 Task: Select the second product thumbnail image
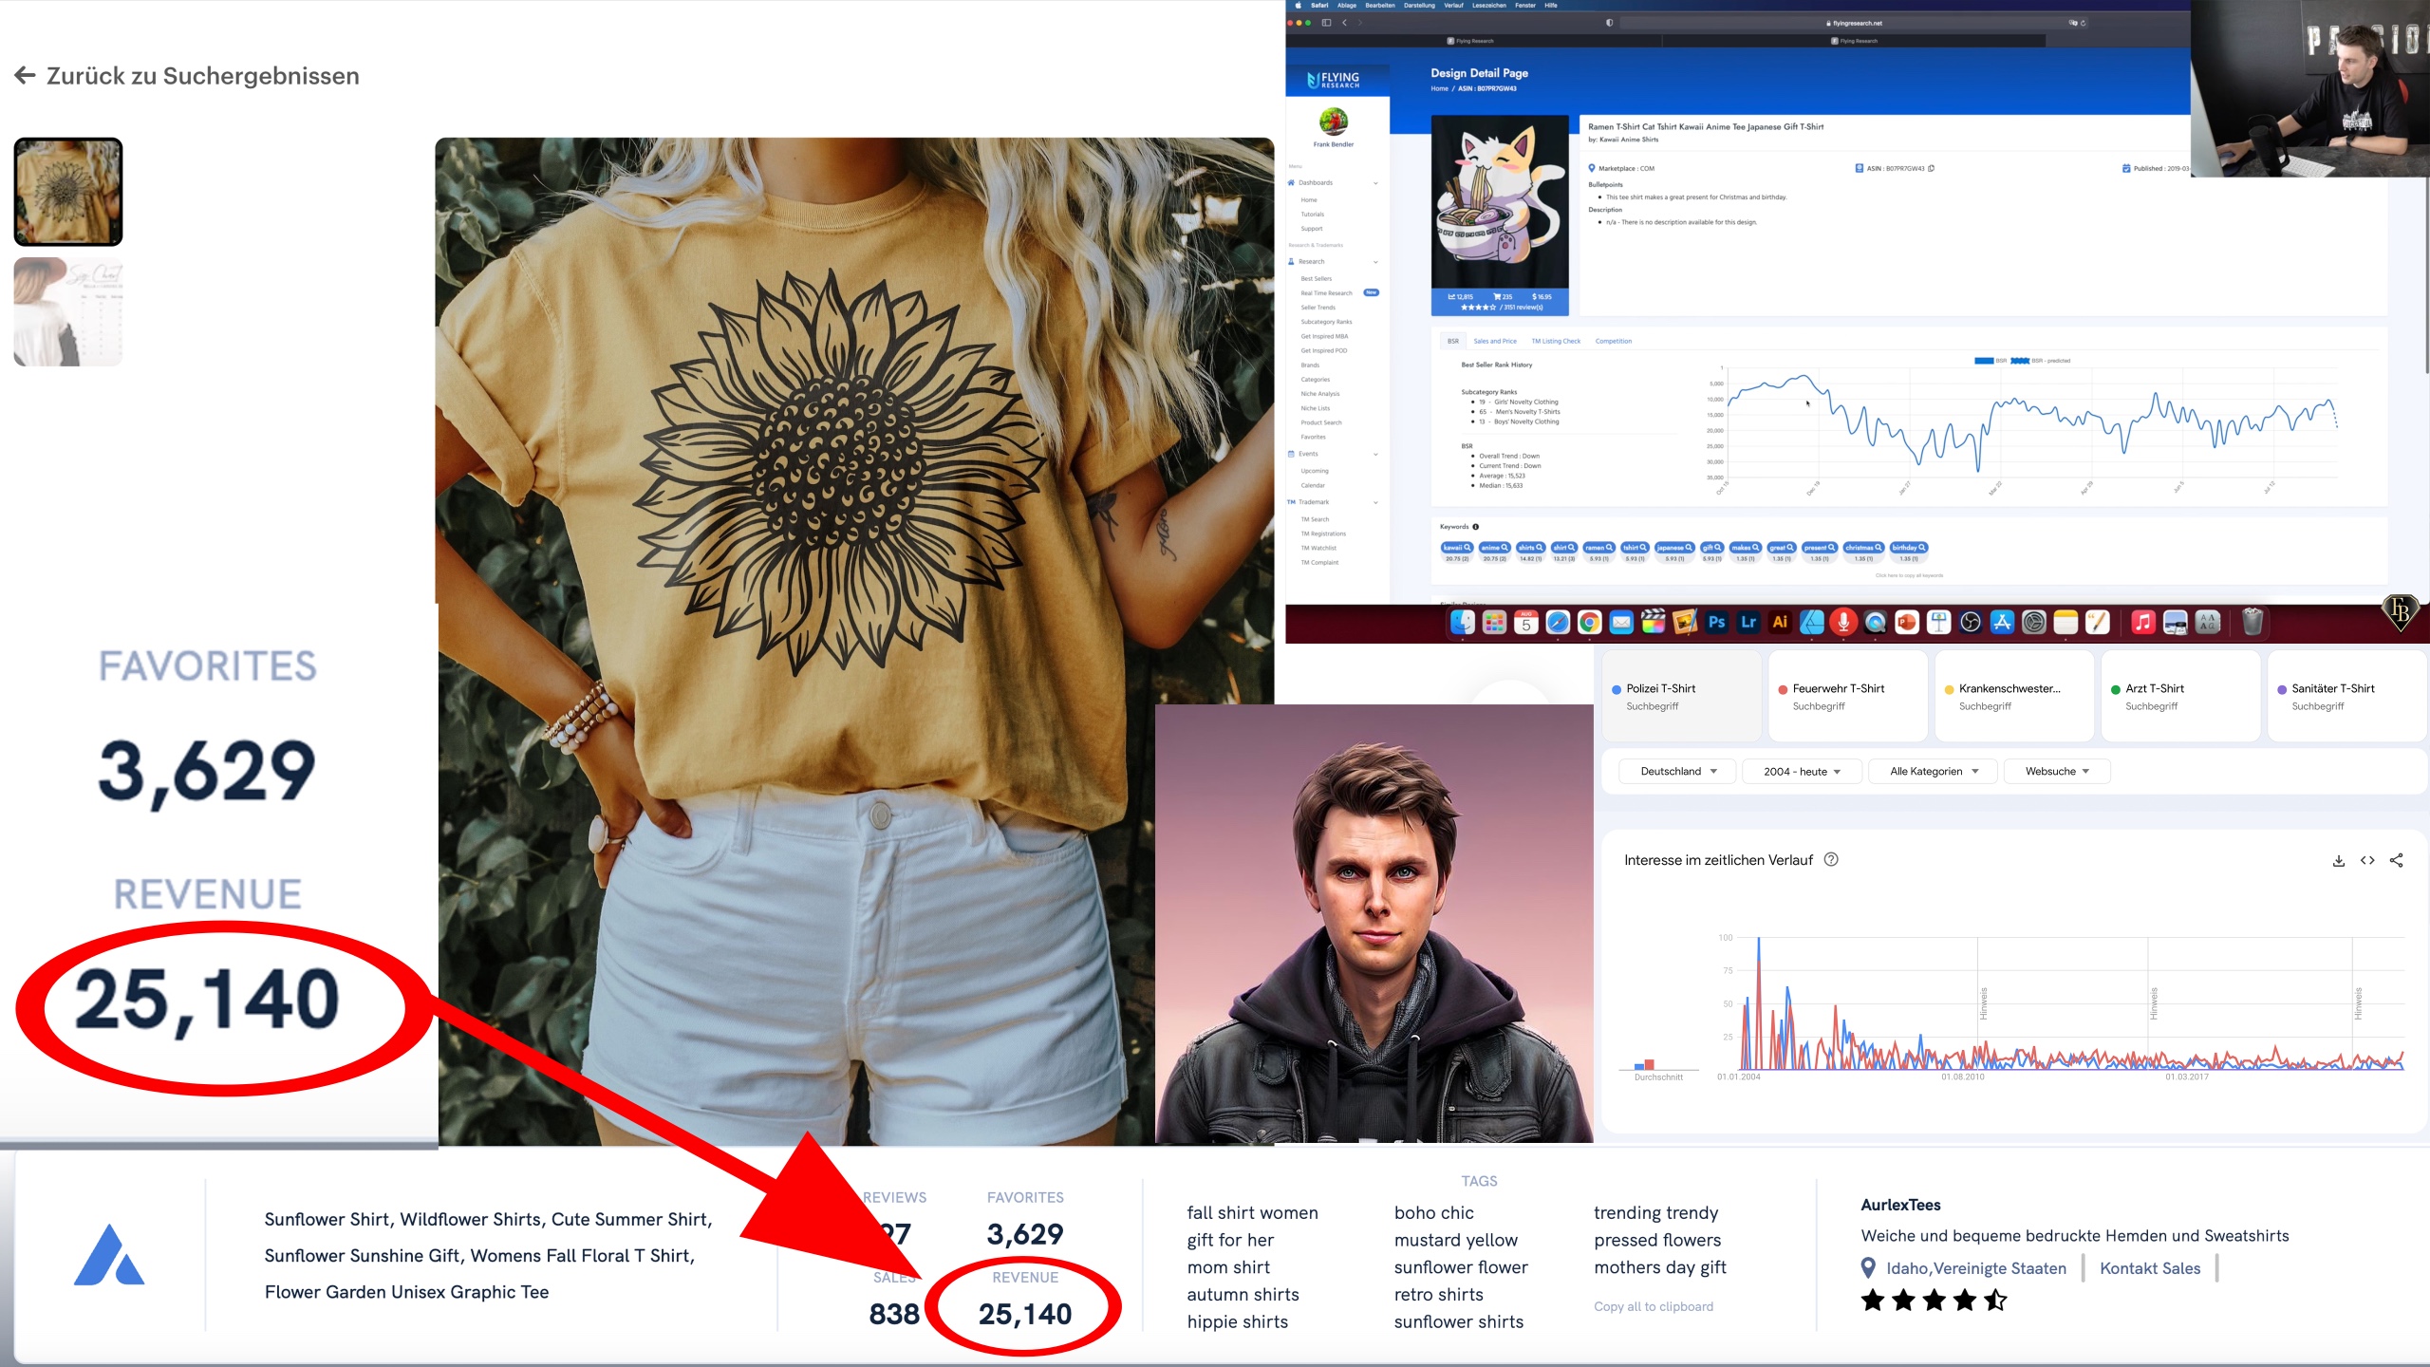(x=68, y=312)
